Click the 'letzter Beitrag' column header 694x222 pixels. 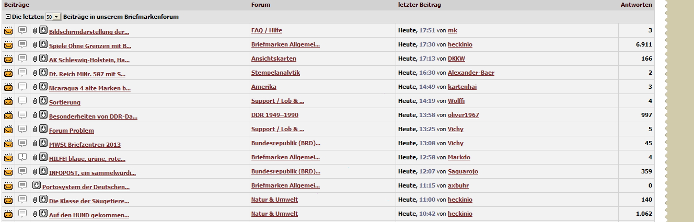pos(419,5)
